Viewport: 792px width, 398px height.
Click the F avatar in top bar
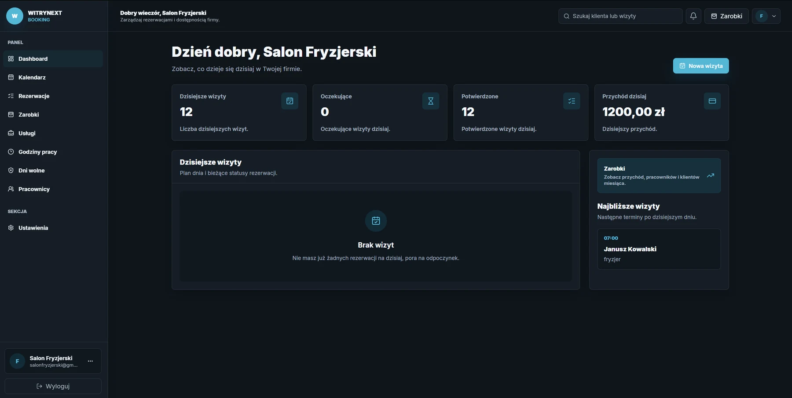point(762,16)
